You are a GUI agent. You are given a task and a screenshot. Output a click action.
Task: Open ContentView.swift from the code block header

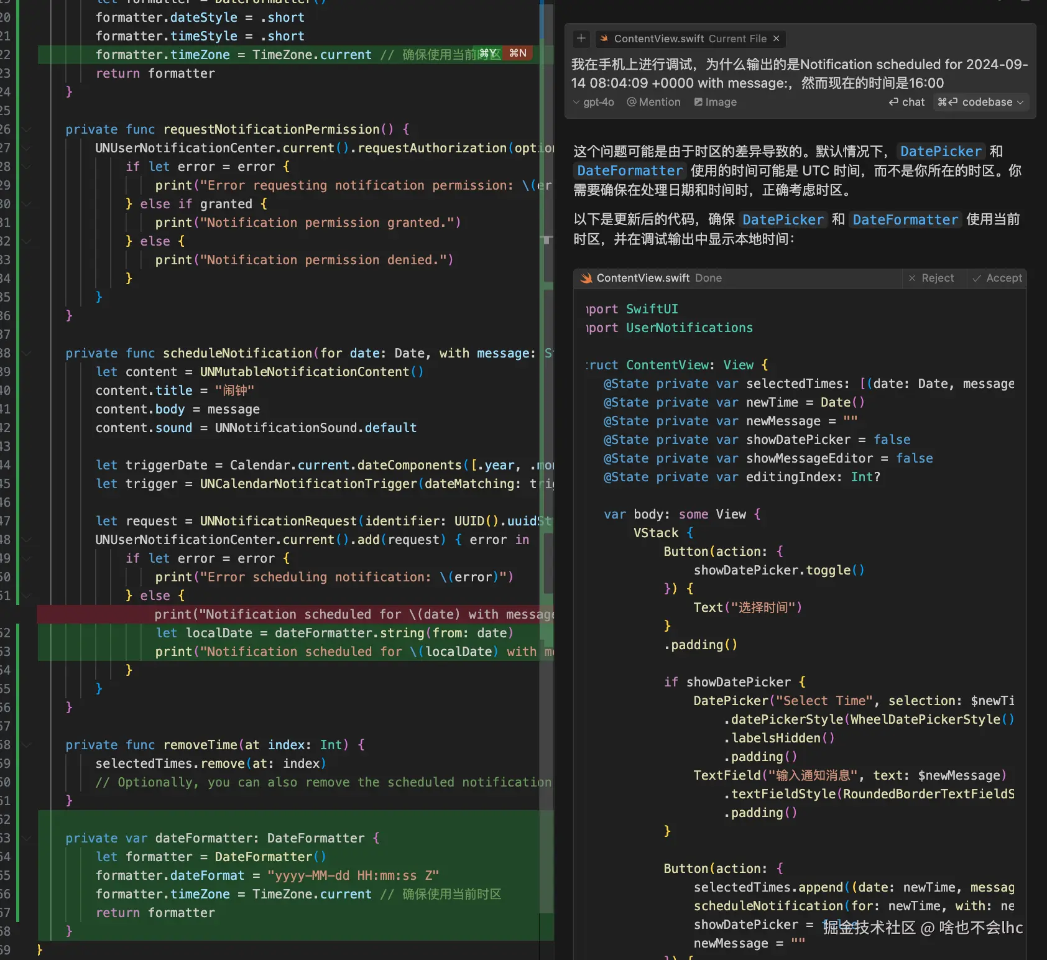coord(643,278)
